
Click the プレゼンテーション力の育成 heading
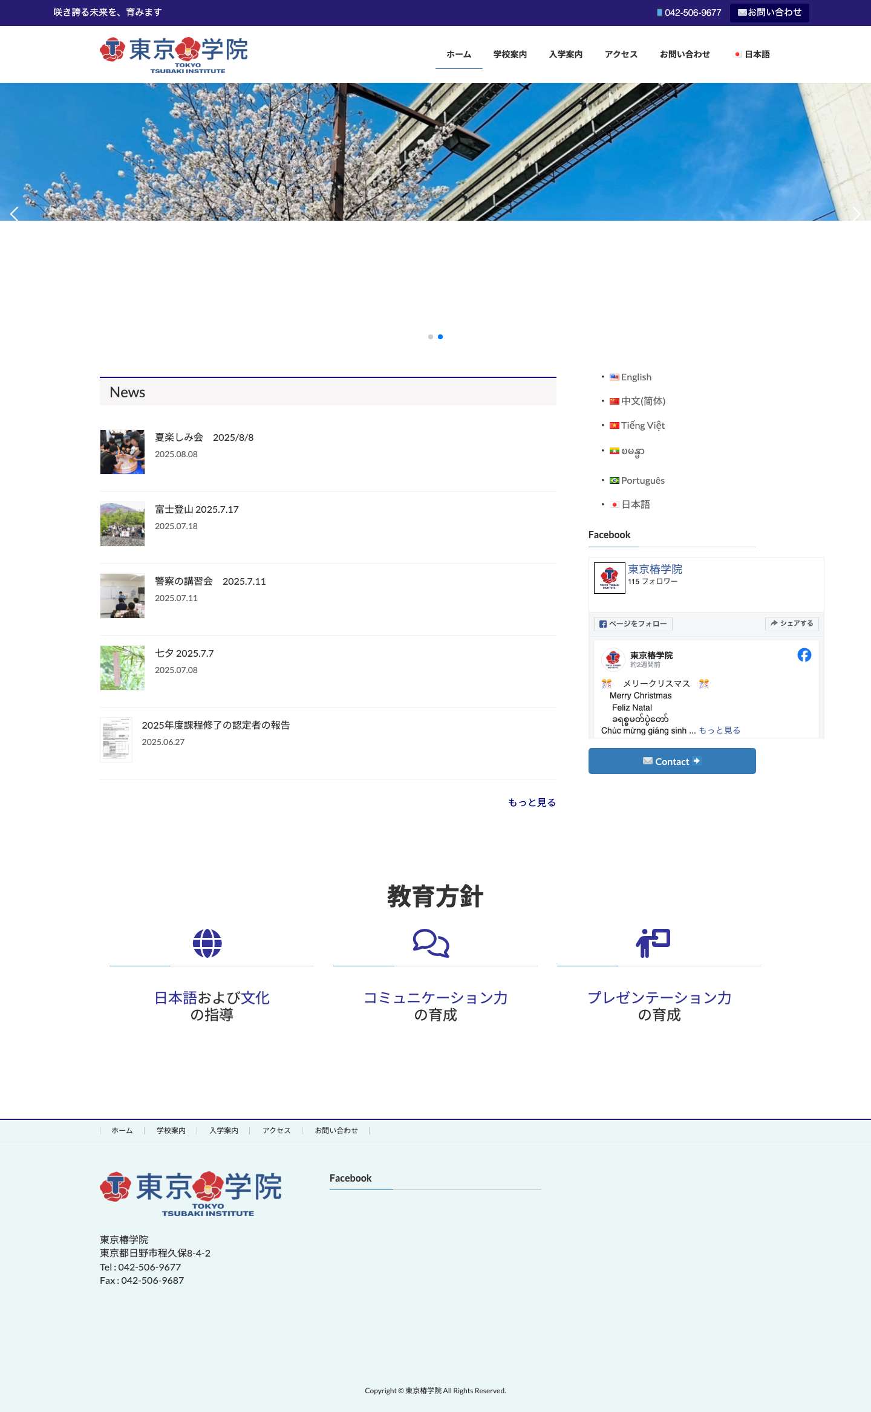coord(659,1006)
